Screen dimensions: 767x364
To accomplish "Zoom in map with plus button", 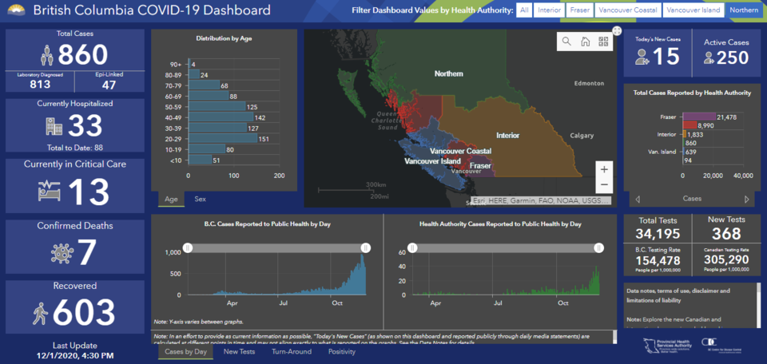I will click(604, 169).
